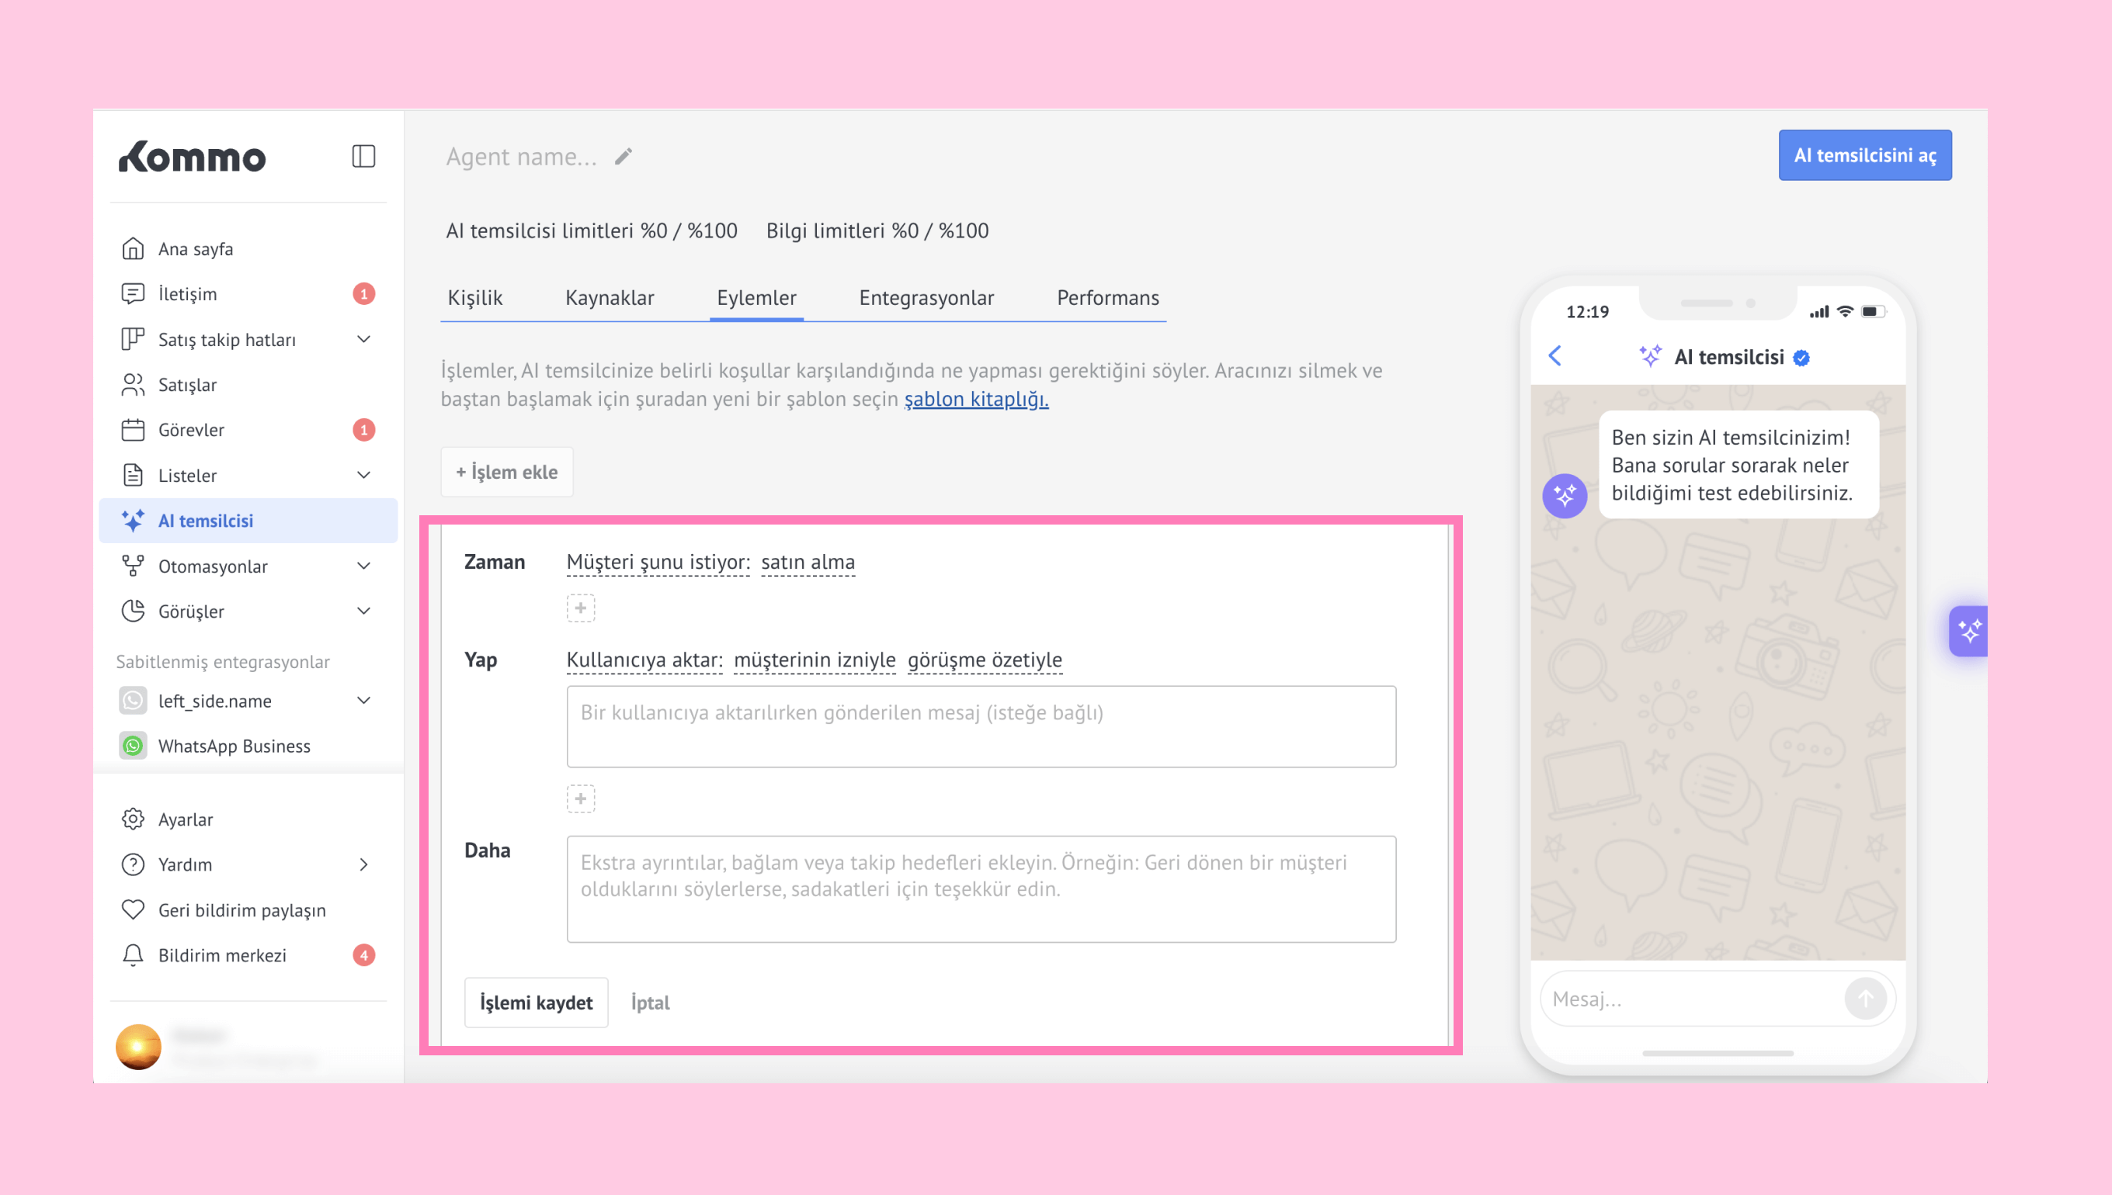Expand Satış takip hatları menu
Screen dimensions: 2112x1195
[363, 339]
